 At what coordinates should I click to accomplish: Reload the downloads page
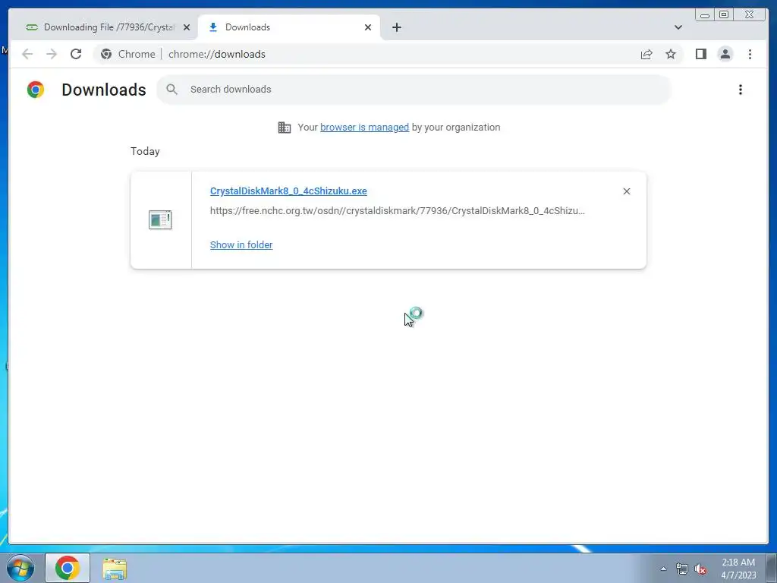(76, 54)
